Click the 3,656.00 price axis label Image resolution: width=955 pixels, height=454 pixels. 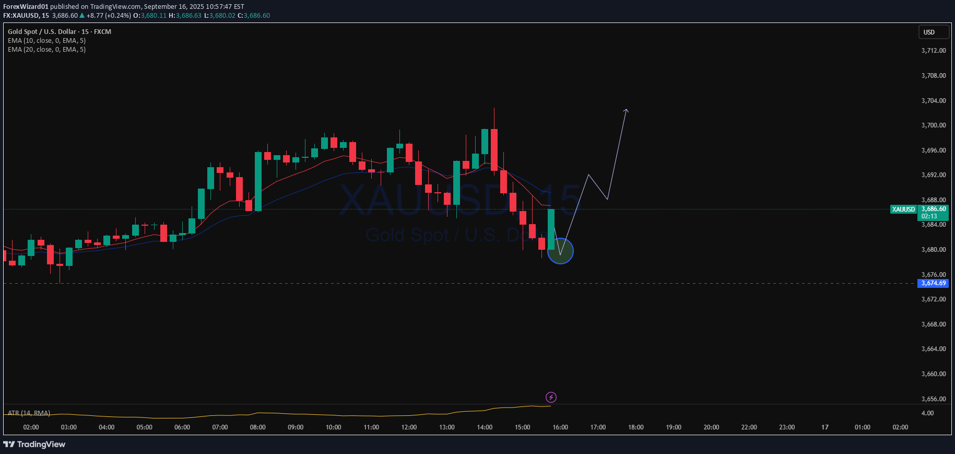(x=934, y=399)
